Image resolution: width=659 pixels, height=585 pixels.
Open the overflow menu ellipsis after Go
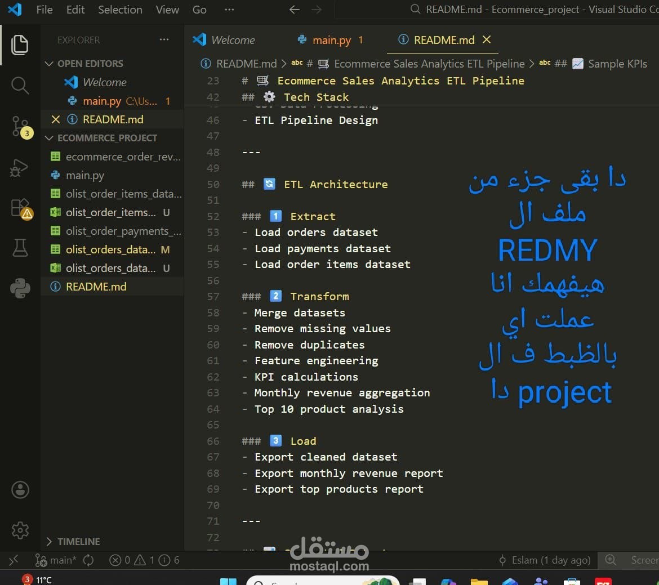click(229, 9)
